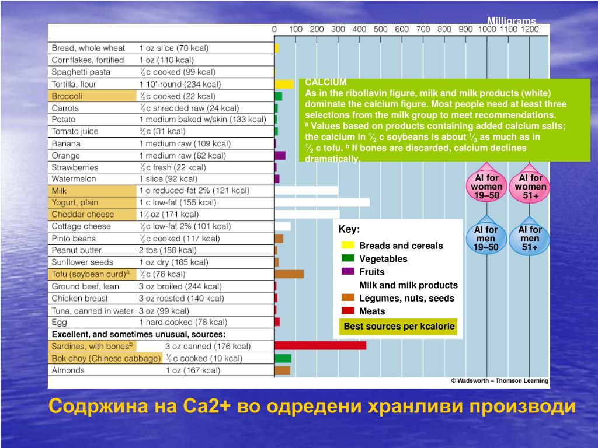Screen dimensions: 598x448
Task: Click the 'Chicken breast' row label
Action: click(79, 298)
